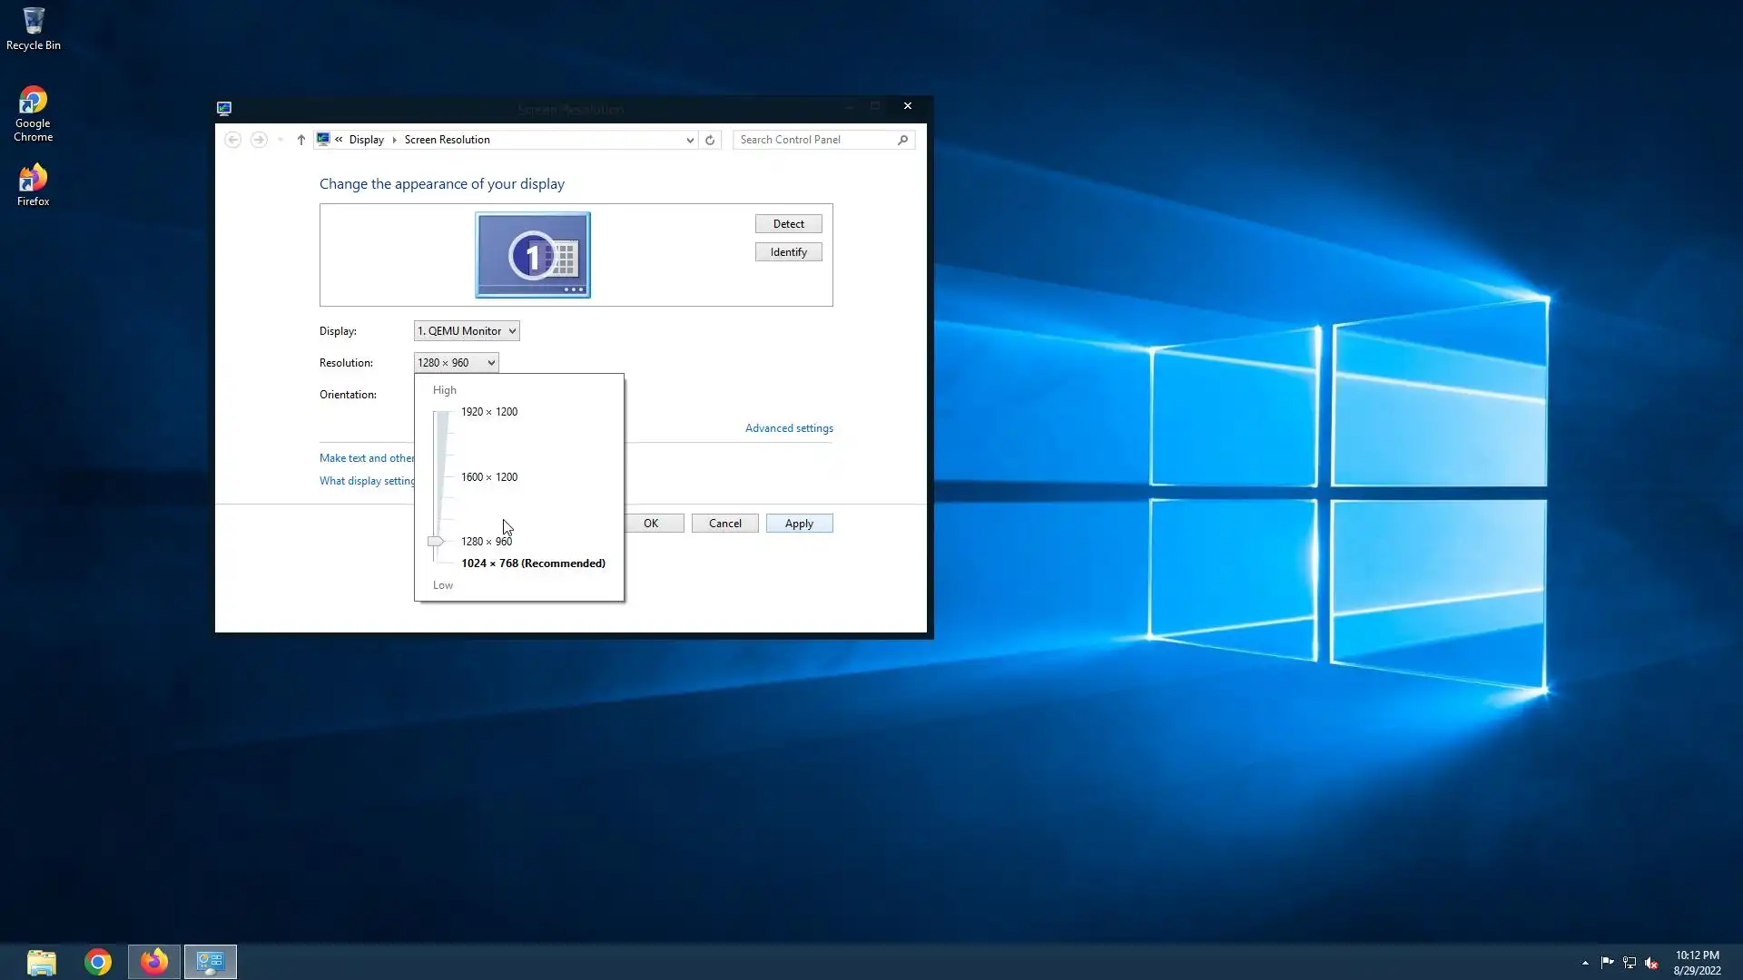Expand the Display QEMU Monitor dropdown

pos(467,331)
